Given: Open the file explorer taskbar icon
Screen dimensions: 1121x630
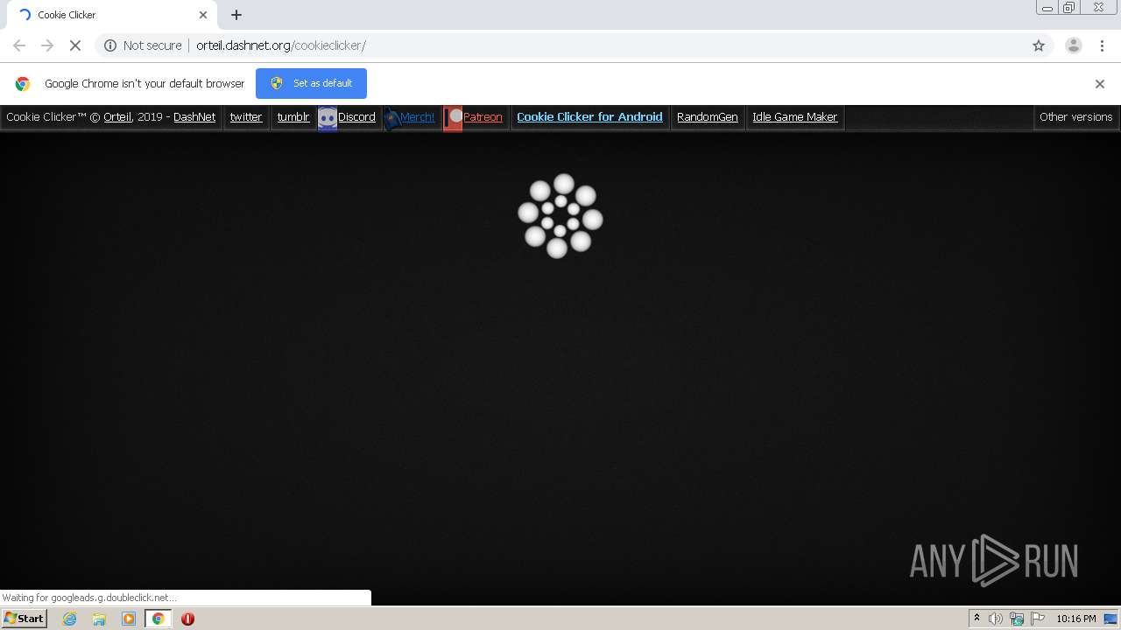Looking at the screenshot, I should [x=99, y=619].
